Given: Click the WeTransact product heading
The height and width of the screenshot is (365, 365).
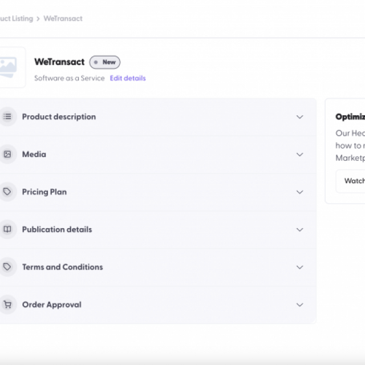Looking at the screenshot, I should tap(59, 62).
